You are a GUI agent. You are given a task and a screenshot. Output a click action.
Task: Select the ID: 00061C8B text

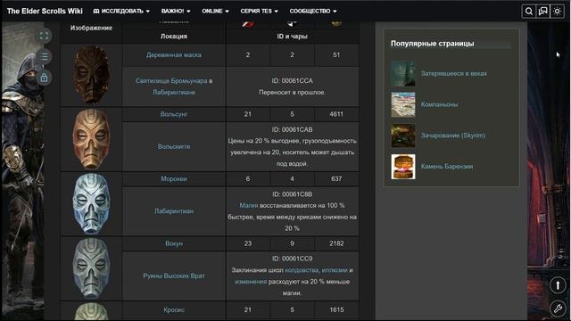292,194
